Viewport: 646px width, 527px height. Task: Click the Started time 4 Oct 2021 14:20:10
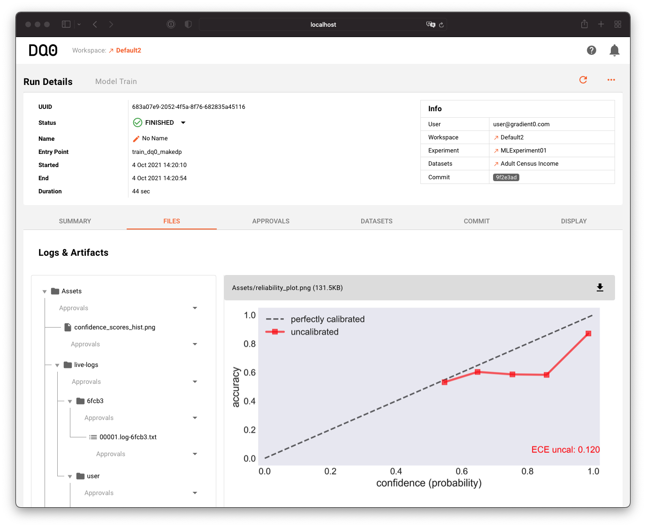(x=159, y=165)
